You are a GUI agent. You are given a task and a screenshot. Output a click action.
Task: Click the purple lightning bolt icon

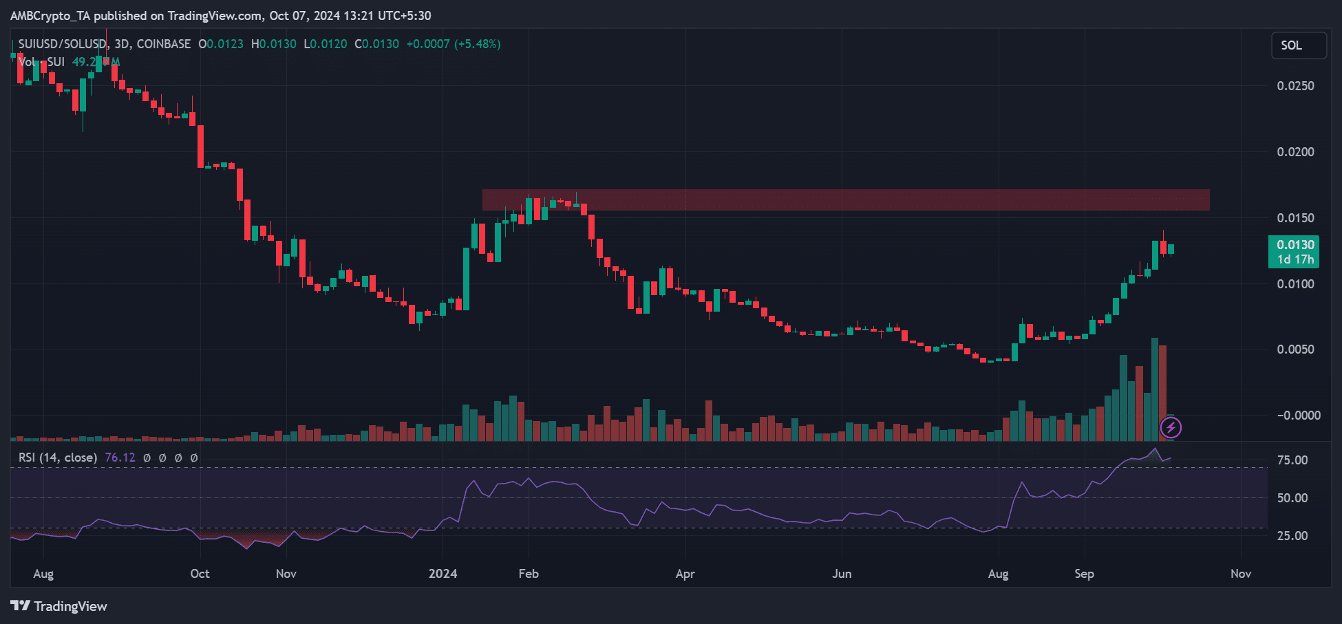coord(1171,428)
